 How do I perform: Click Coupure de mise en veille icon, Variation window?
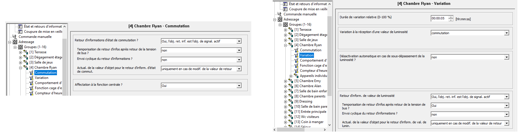(x=285, y=9)
